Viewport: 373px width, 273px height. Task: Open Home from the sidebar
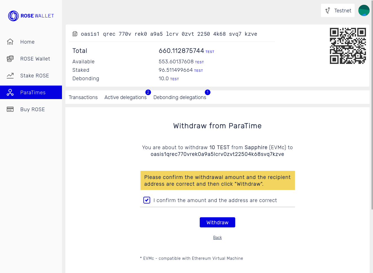click(27, 42)
